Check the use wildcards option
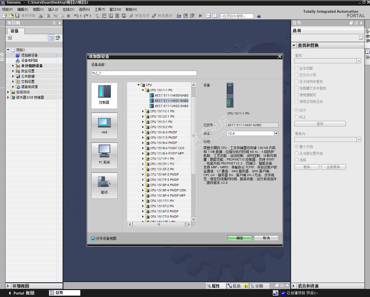 (x=297, y=95)
